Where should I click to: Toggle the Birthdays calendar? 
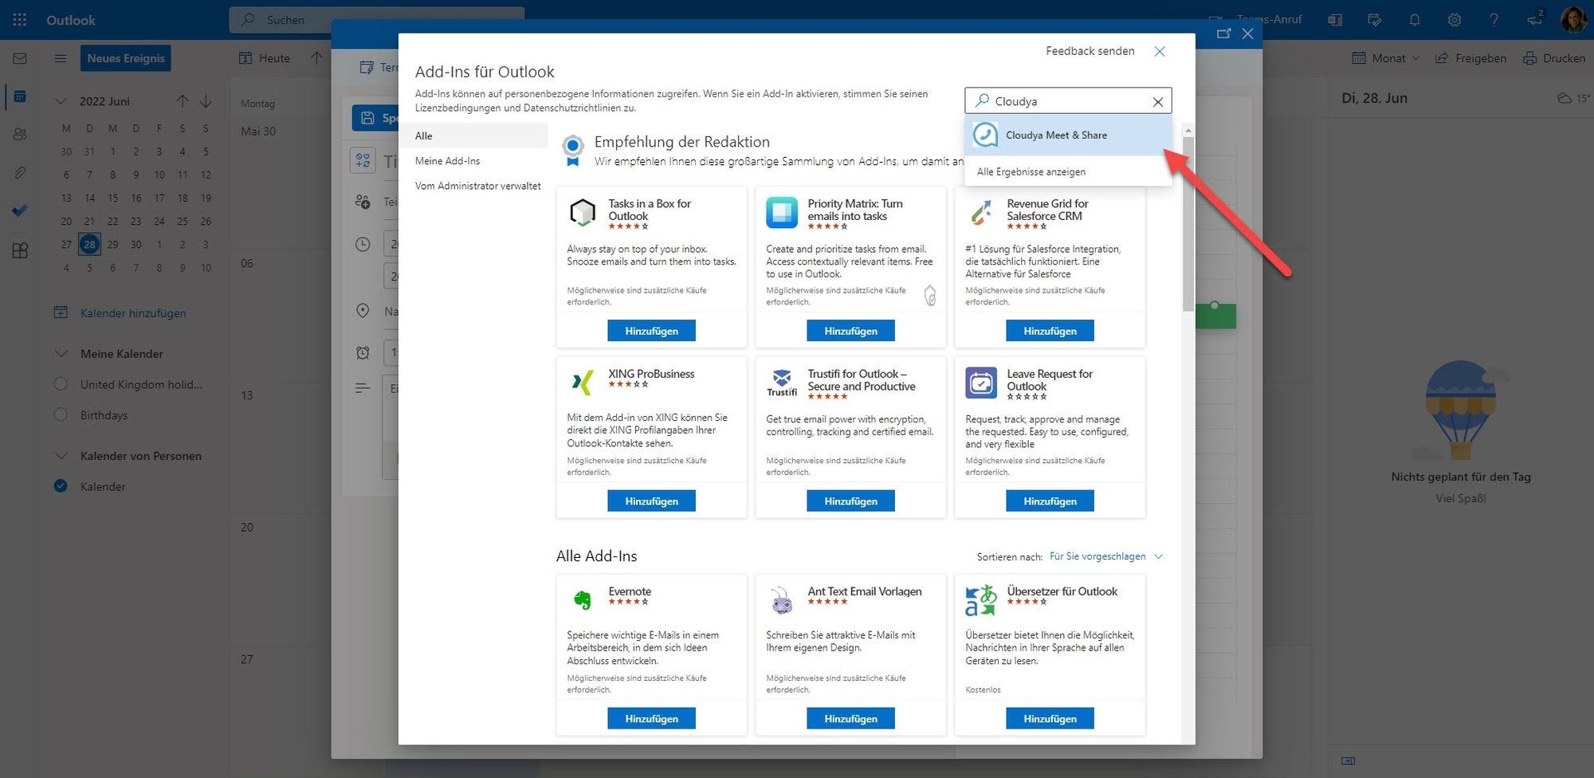(61, 415)
